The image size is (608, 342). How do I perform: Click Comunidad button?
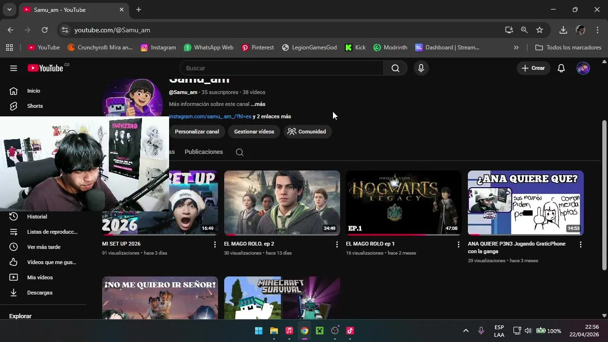pyautogui.click(x=307, y=132)
